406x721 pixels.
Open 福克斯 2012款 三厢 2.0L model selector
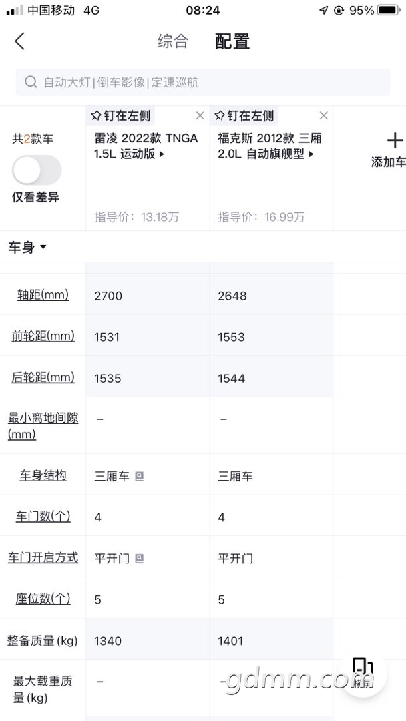click(270, 146)
